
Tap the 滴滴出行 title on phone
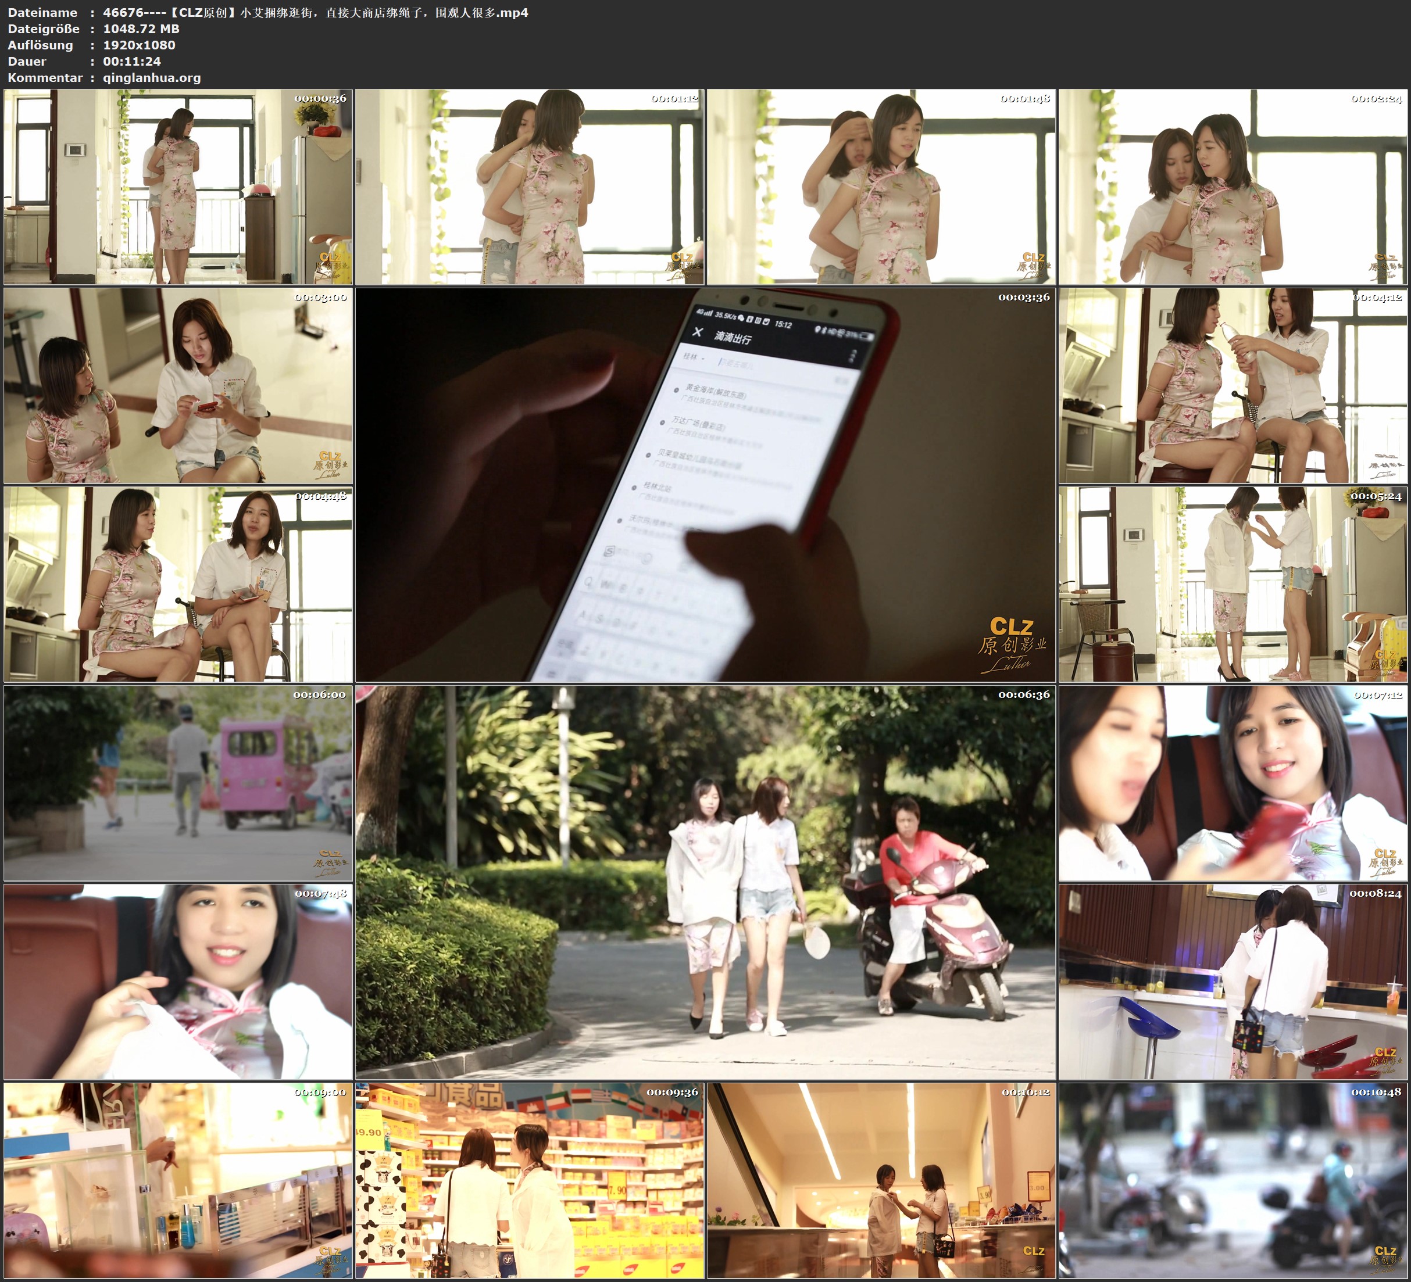(733, 338)
